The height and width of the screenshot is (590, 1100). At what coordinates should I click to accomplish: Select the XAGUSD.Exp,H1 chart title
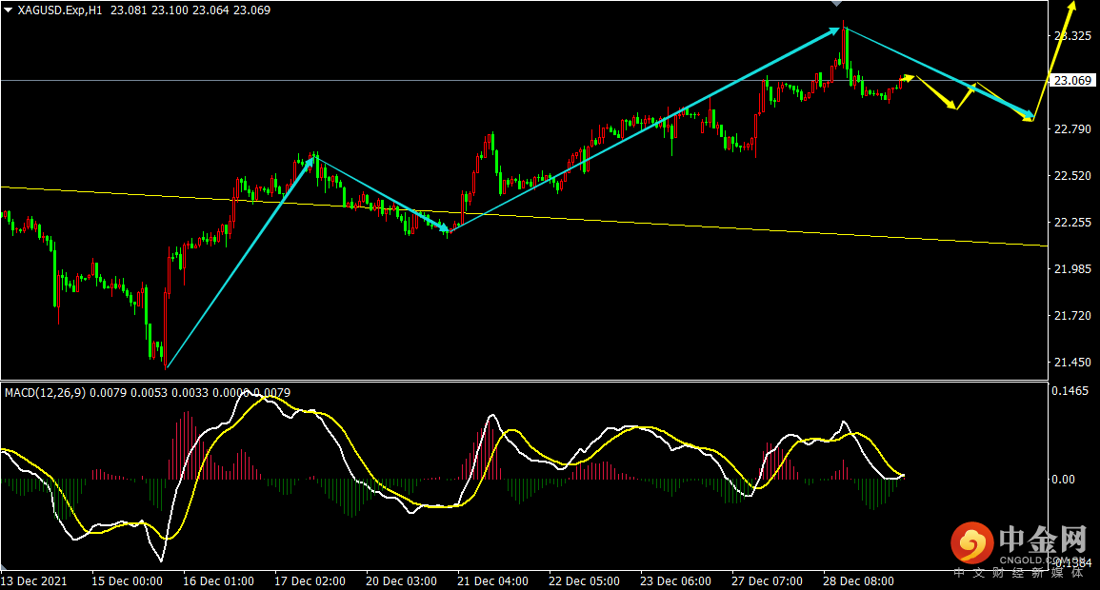pos(60,10)
